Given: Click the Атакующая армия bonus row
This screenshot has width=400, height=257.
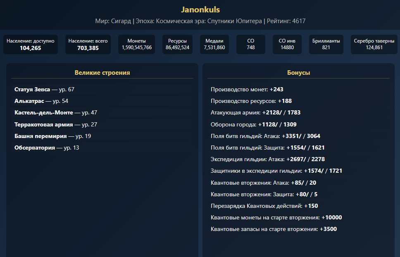Looking at the screenshot, I should point(298,112).
